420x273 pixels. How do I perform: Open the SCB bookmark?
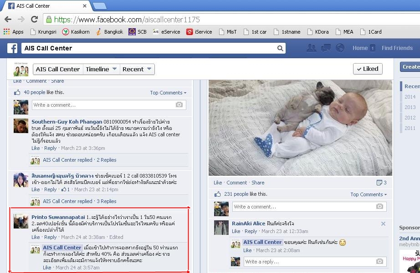138,32
